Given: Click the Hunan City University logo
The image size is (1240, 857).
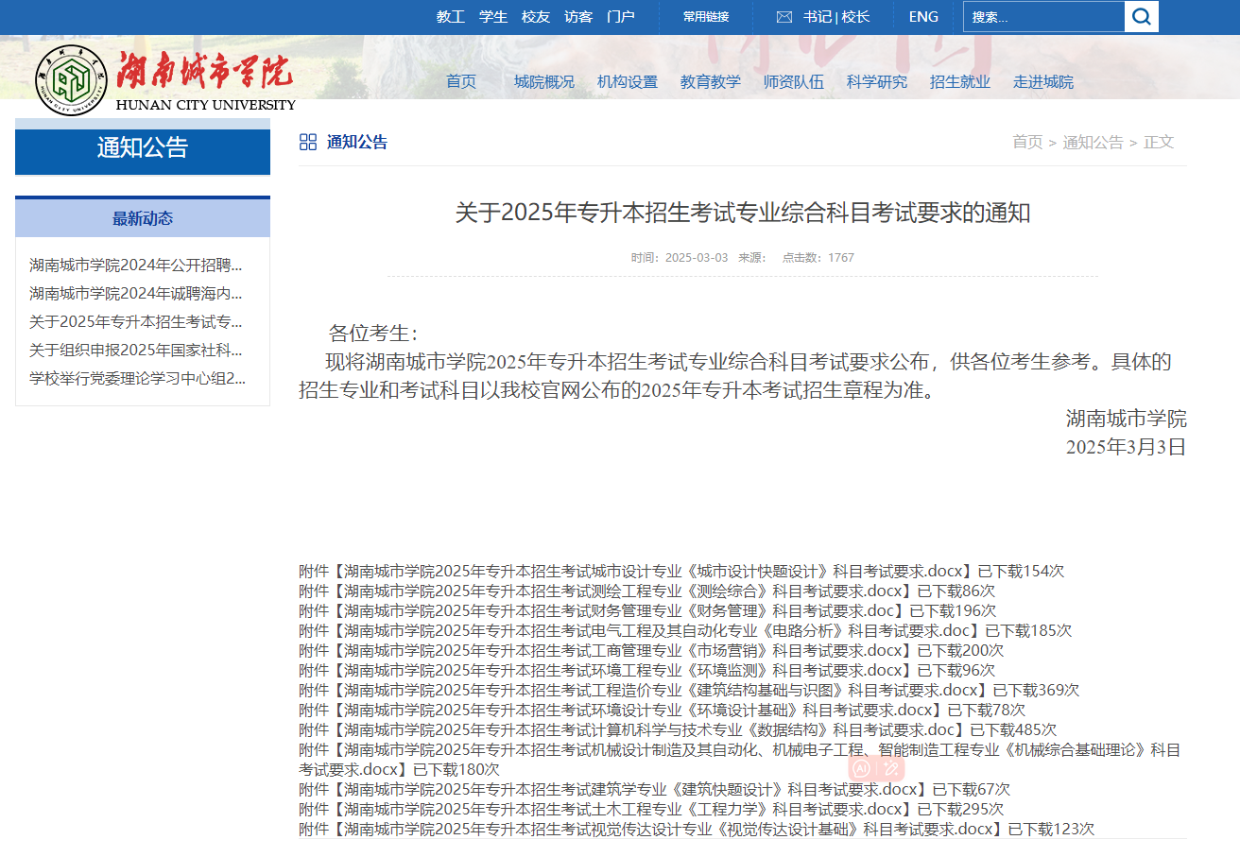Looking at the screenshot, I should [165, 79].
